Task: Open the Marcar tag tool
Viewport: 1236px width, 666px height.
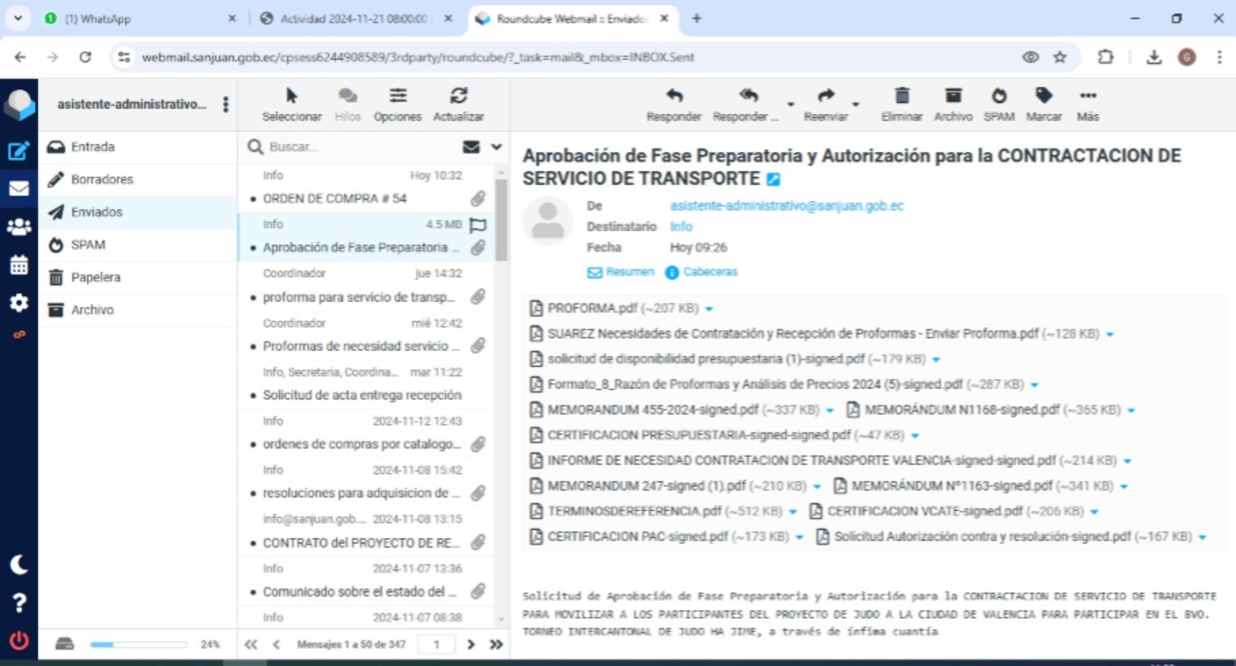Action: point(1044,97)
